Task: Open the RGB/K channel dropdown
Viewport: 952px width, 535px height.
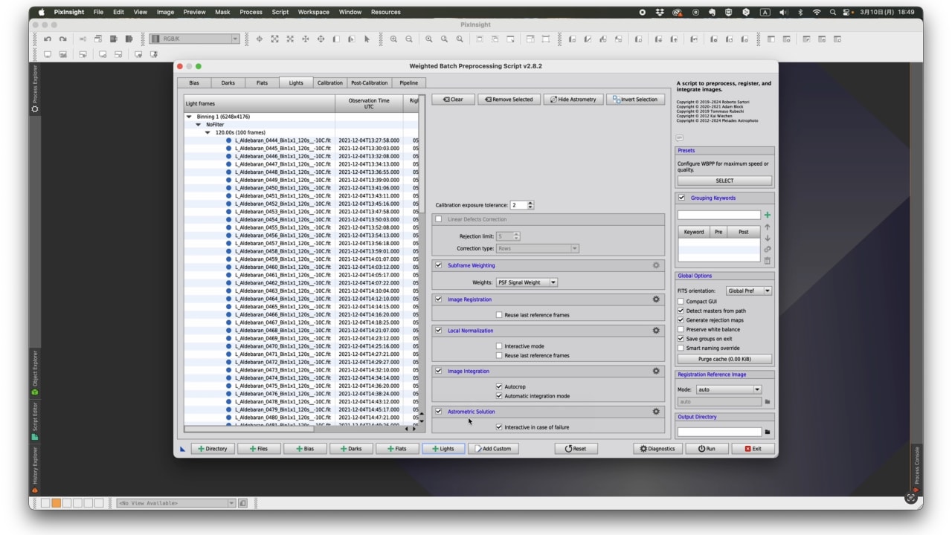Action: pos(194,39)
